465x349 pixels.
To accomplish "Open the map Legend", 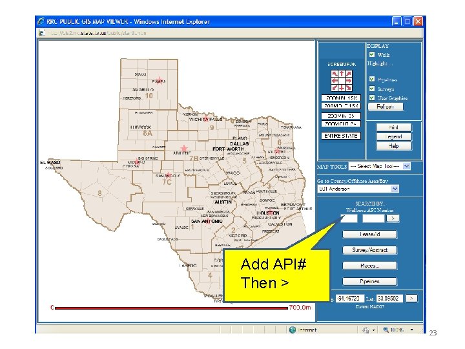I will tap(394, 137).
